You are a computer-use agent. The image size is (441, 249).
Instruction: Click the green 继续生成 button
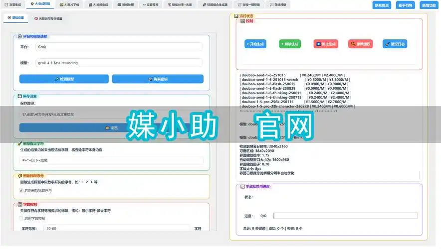(290, 44)
